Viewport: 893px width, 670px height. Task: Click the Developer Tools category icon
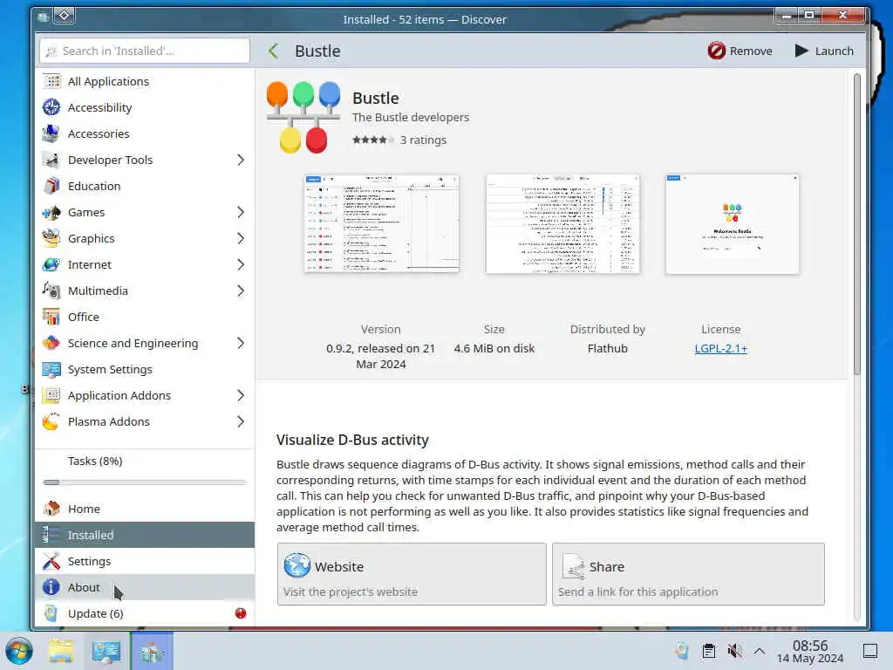51,161
